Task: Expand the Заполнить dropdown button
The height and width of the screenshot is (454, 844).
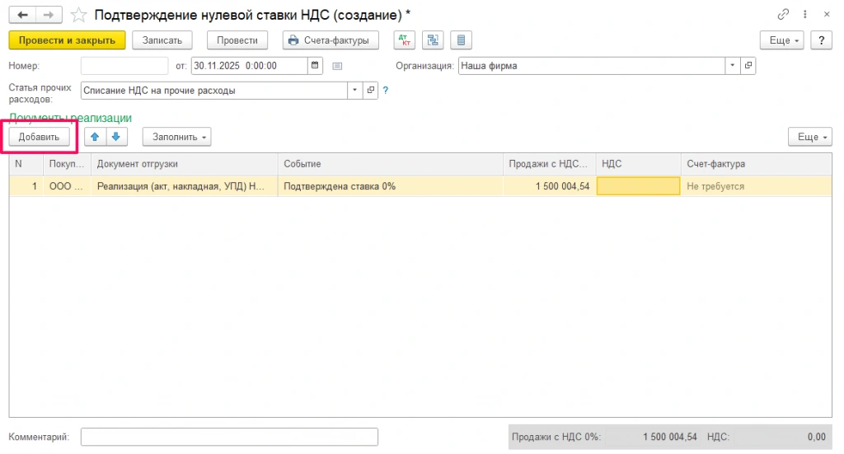Action: point(176,137)
